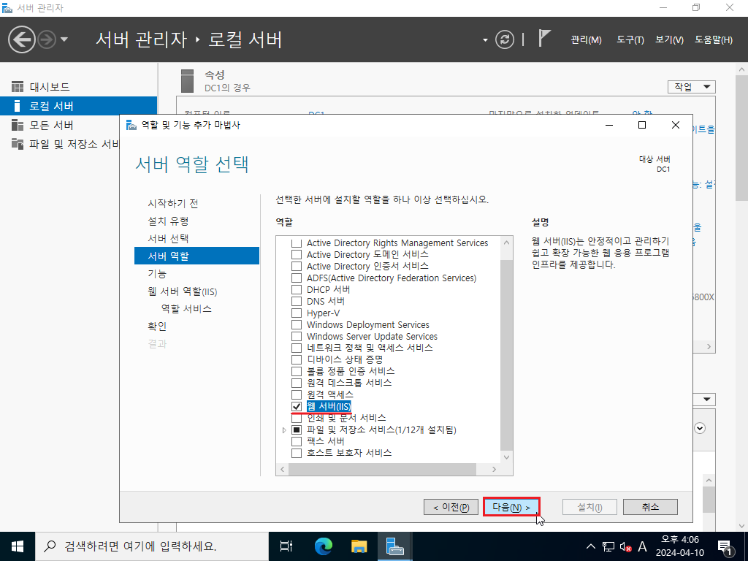The image size is (748, 561).
Task: Click the taskbar search box
Action: point(152,546)
